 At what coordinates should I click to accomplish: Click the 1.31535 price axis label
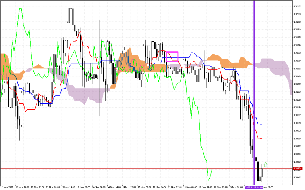[x=297, y=68]
